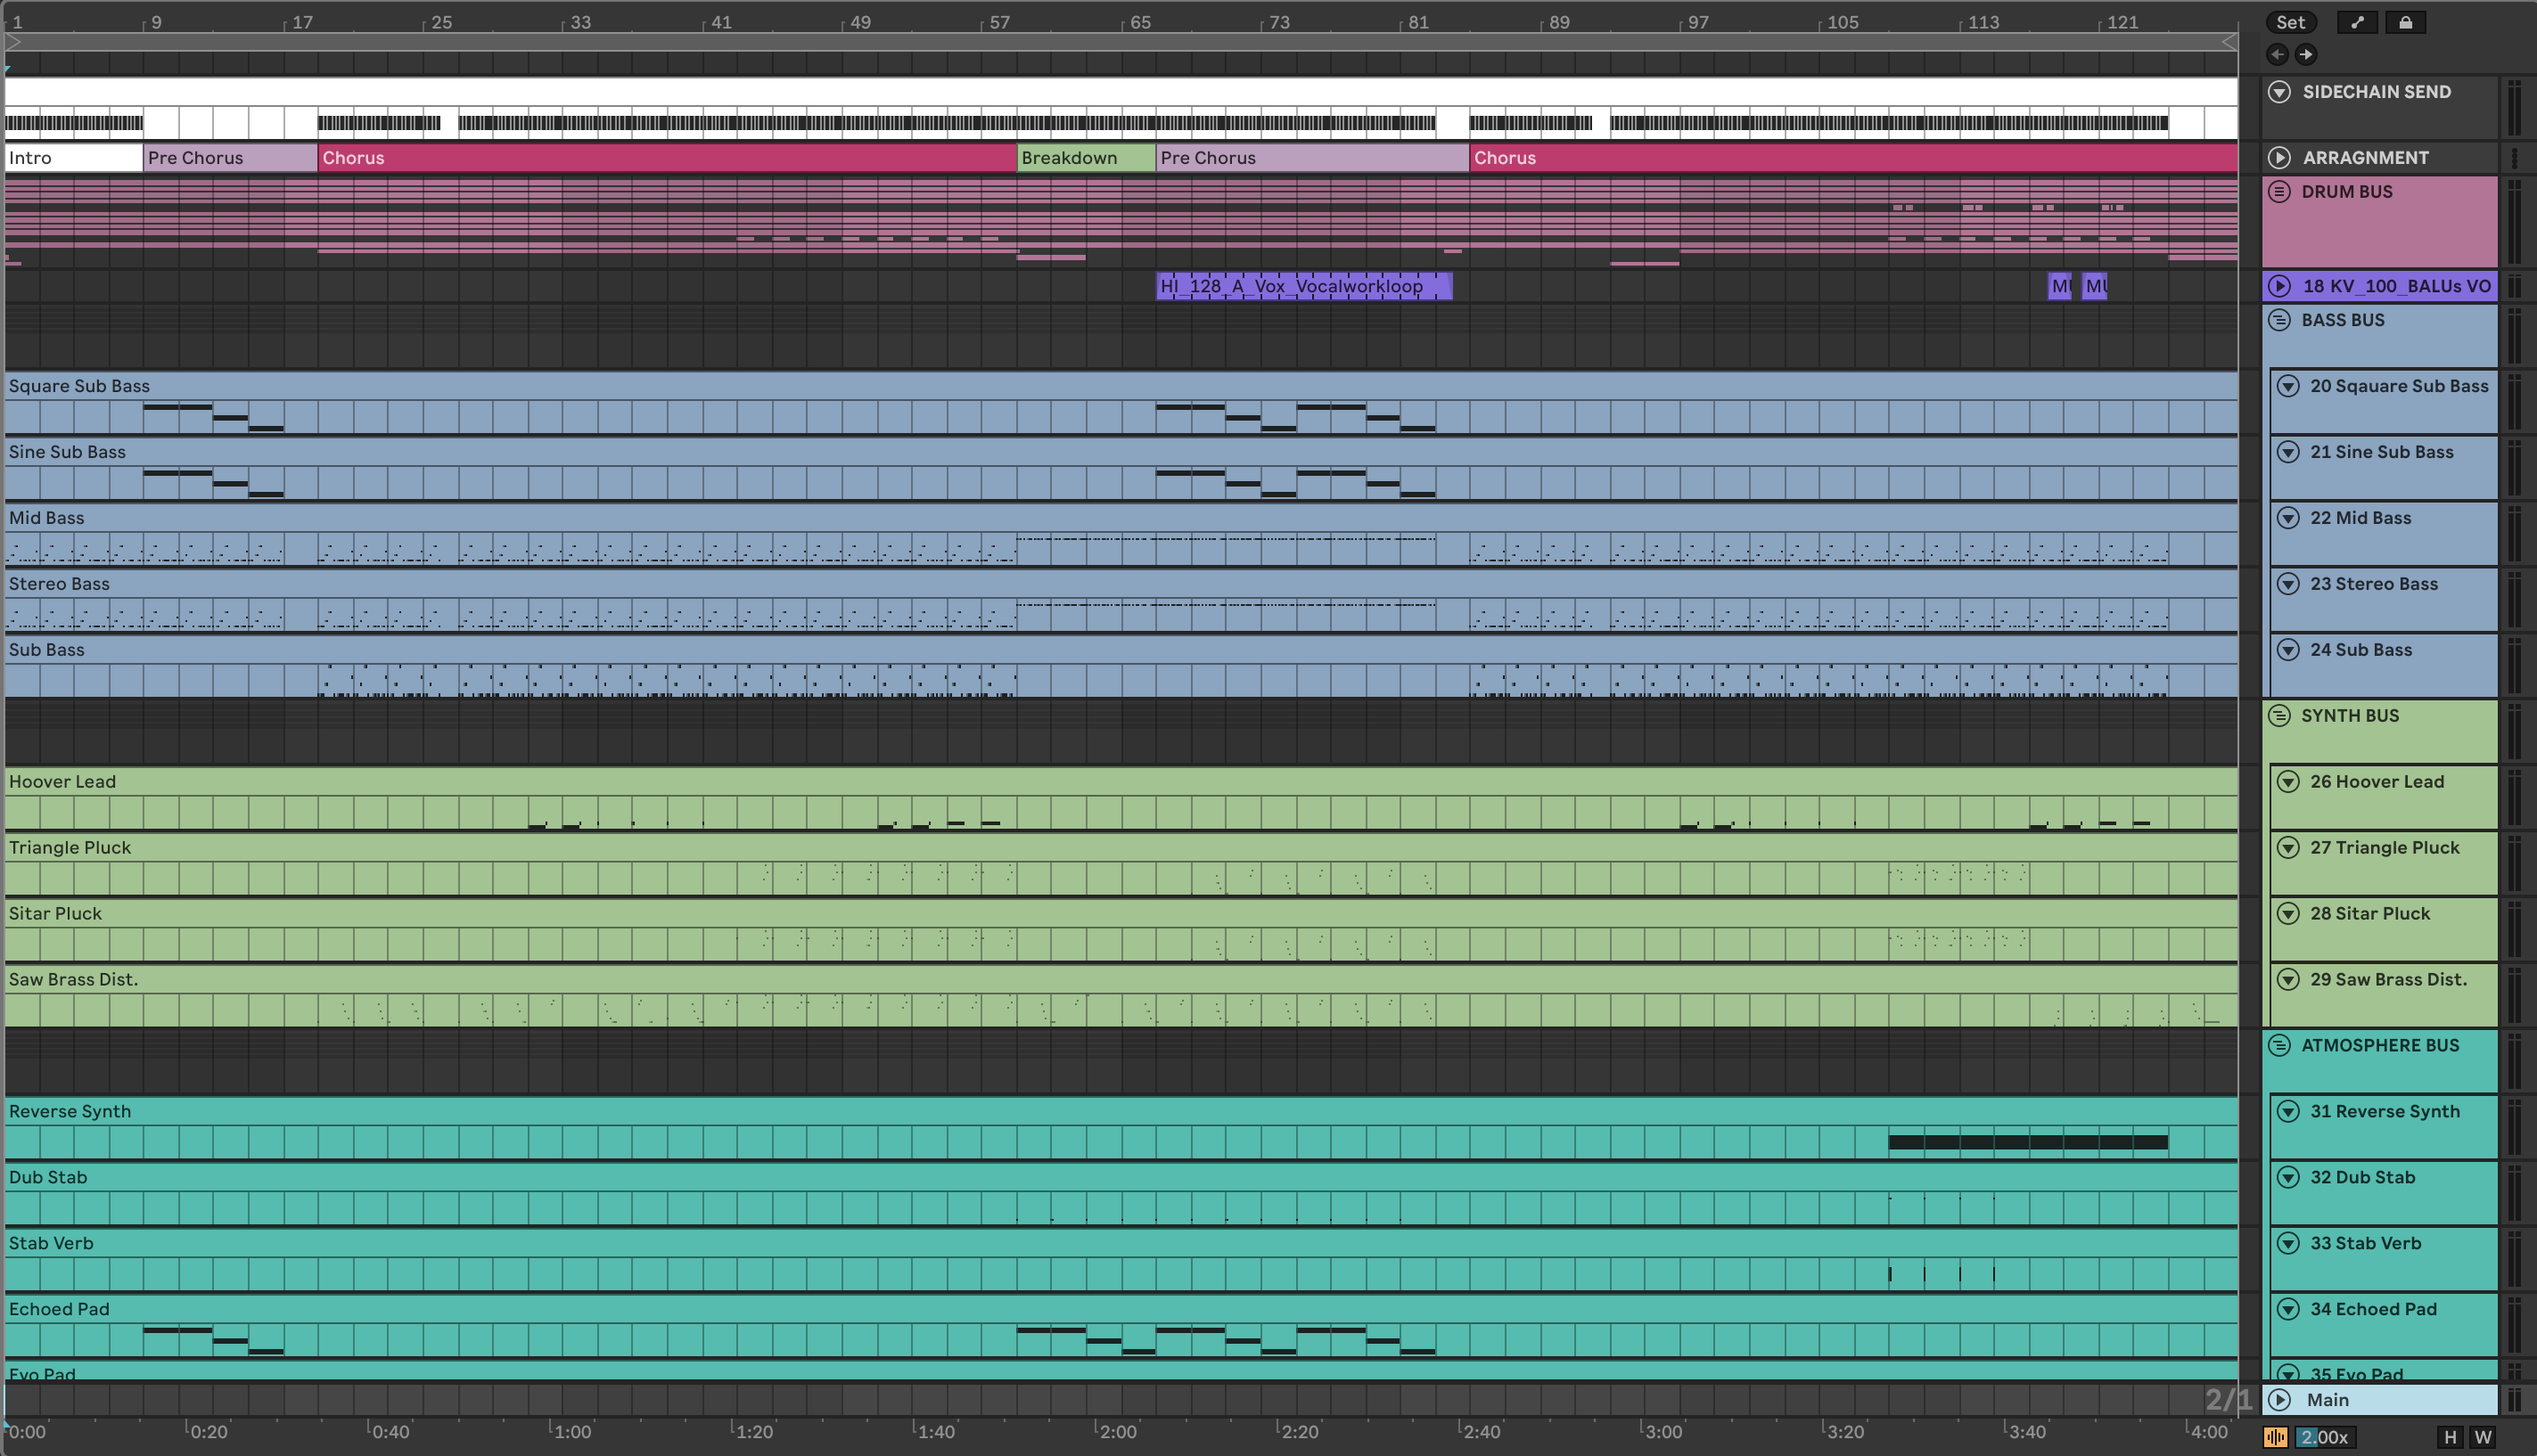This screenshot has height=1456, width=2537.
Task: Unfold the 18 KV_100_BALUs VO track
Action: tap(2278, 286)
